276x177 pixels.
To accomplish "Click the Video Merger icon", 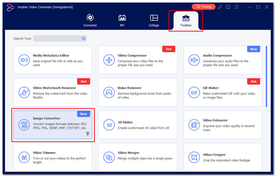I will click(x=109, y=157).
